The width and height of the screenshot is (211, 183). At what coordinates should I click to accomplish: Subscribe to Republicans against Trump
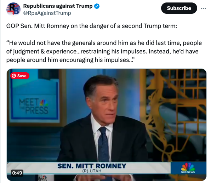(179, 8)
